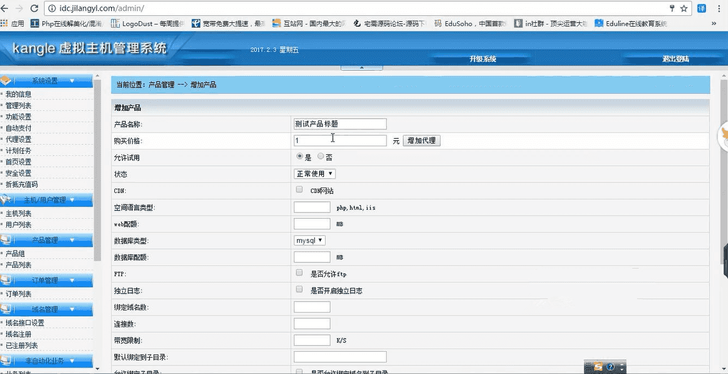Enable the CDN网站 checkbox
The image size is (728, 374).
pyautogui.click(x=299, y=190)
